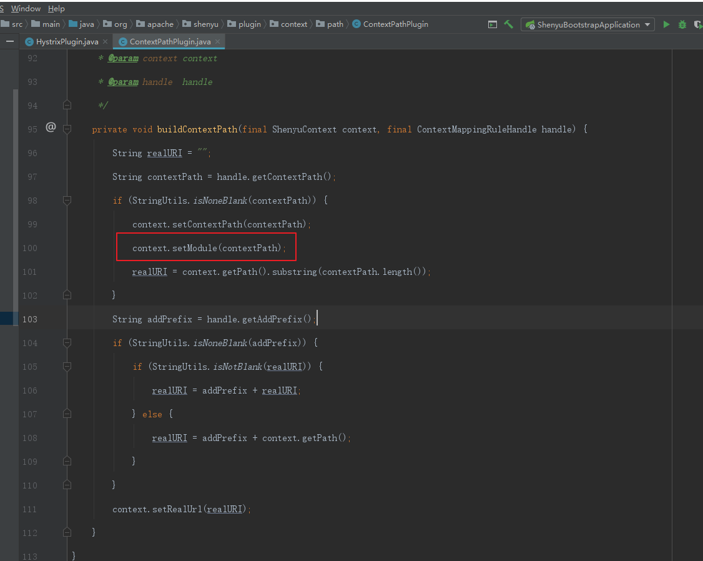Toggle the fold end marker at line 109
The image size is (703, 561).
(x=67, y=462)
